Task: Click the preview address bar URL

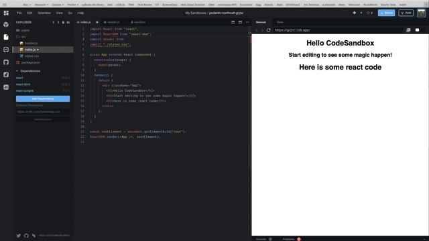Action: click(x=292, y=30)
